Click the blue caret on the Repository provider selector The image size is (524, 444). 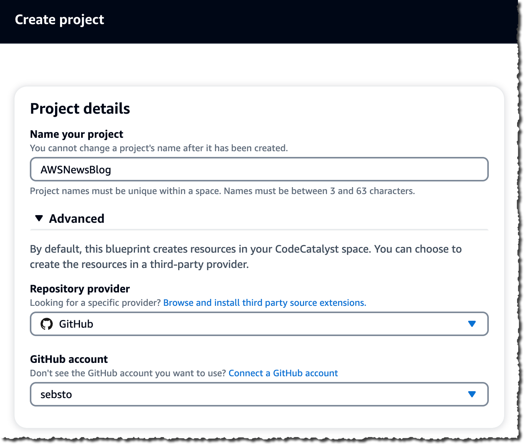coord(473,324)
